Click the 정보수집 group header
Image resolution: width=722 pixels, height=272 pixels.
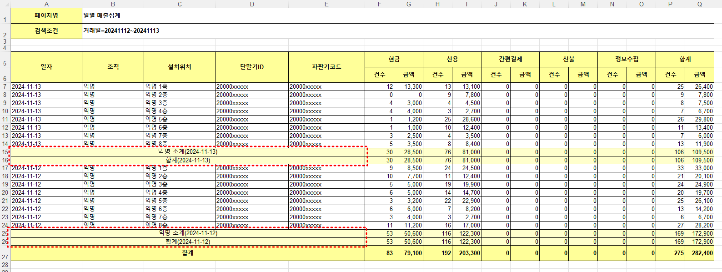(627, 59)
